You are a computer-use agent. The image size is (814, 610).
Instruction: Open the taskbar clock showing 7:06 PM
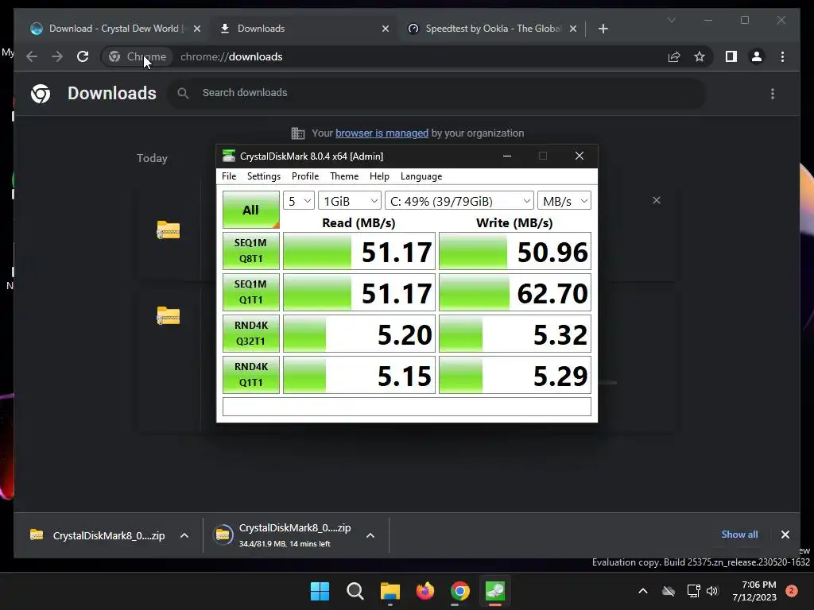(754, 591)
